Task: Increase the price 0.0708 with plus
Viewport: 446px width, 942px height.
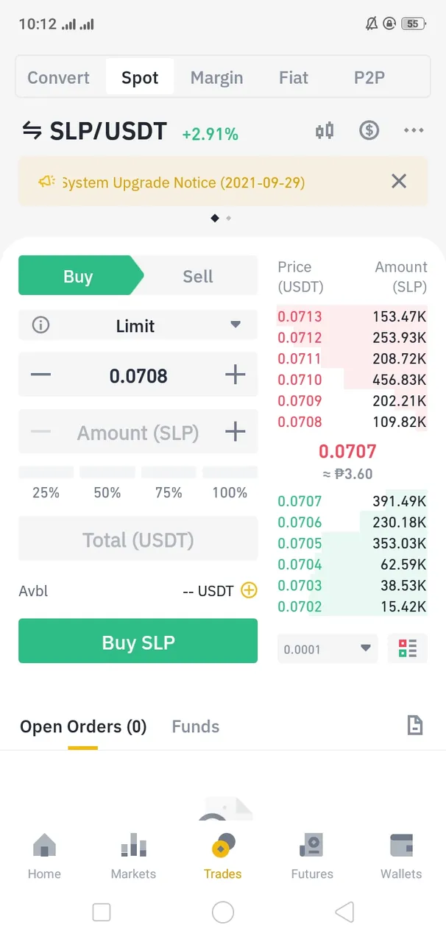Action: coord(235,375)
